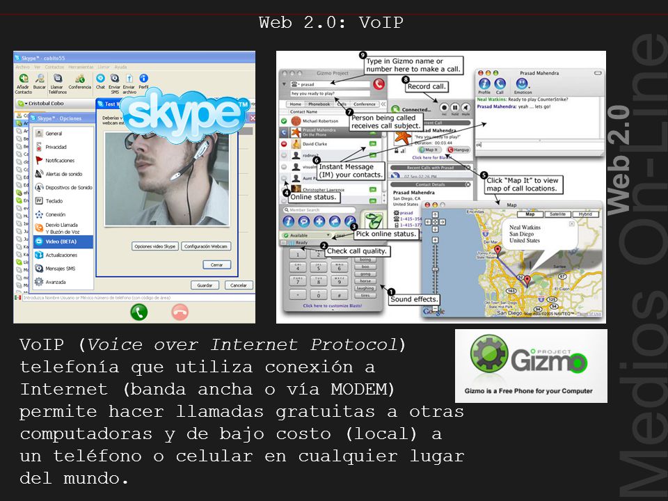Click the Call icon in Prasad Mahendra chat

click(x=500, y=86)
